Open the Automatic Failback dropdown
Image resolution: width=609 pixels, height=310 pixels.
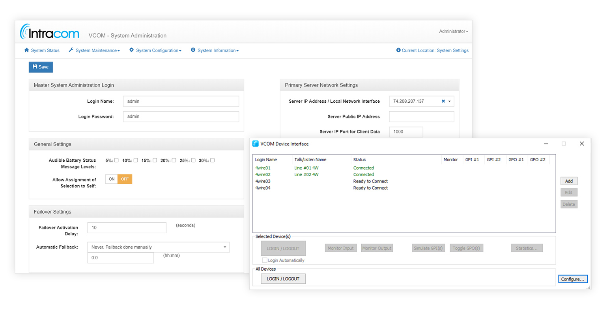(x=159, y=247)
